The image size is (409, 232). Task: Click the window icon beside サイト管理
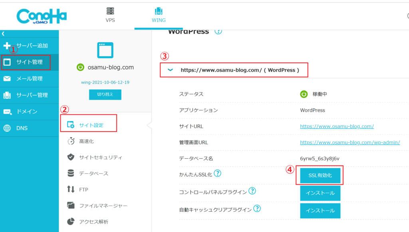tap(7, 62)
